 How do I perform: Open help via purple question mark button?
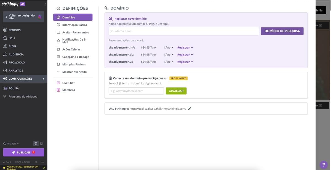pos(324,165)
